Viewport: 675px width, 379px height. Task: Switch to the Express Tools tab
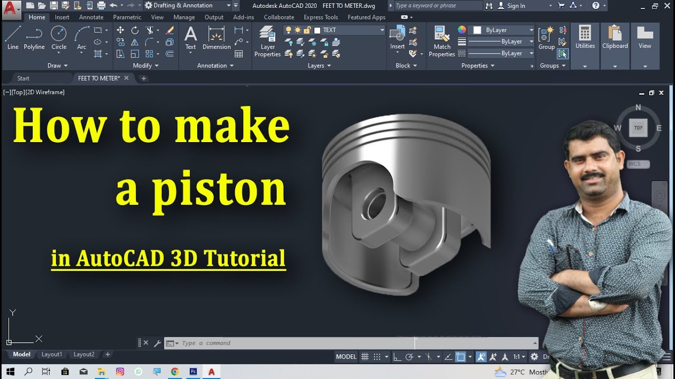[x=321, y=17]
